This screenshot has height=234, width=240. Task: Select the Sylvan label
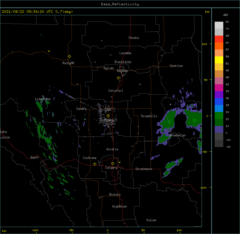[x=109, y=68]
